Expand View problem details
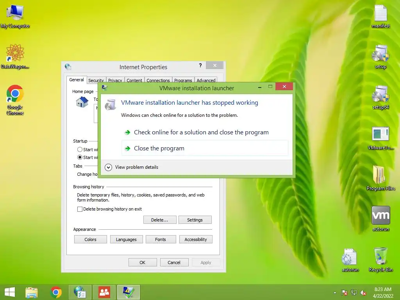The image size is (400, 300). pos(131,167)
